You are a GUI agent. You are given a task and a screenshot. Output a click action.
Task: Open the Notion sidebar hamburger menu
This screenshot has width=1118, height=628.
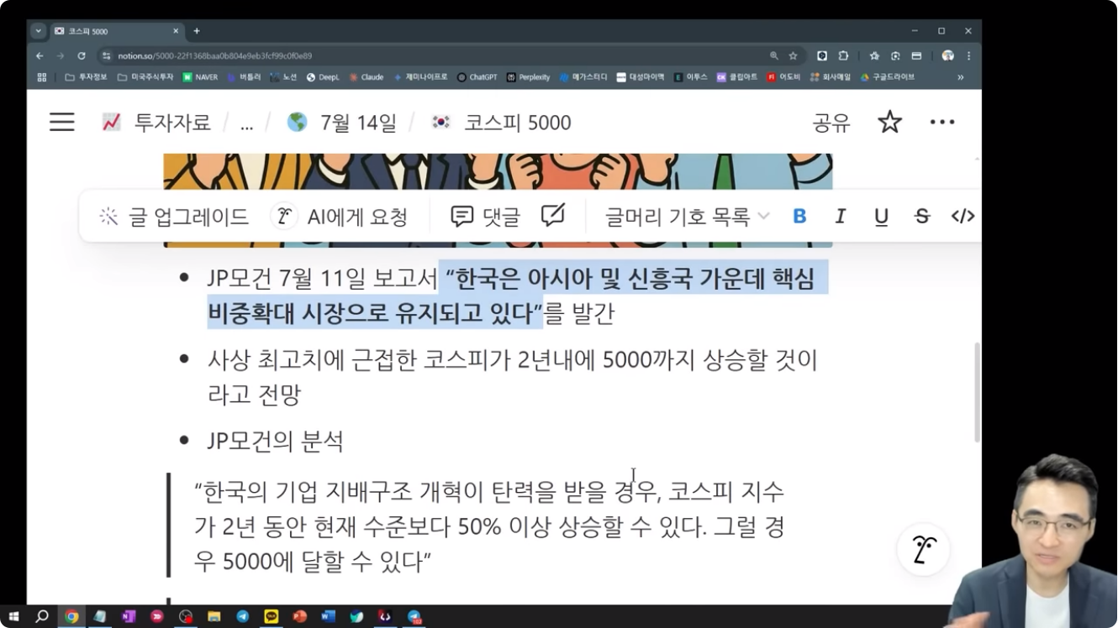coord(61,123)
